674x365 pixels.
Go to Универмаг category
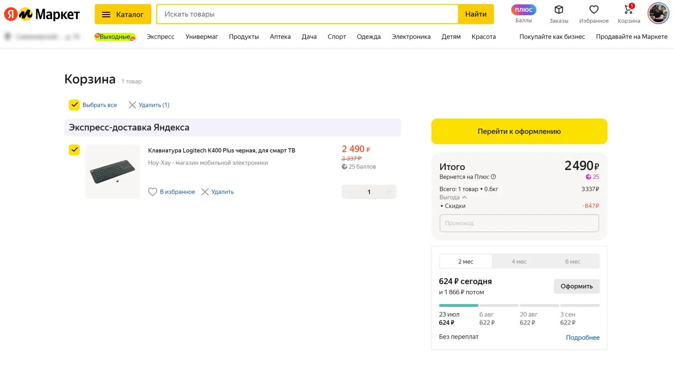coord(202,37)
